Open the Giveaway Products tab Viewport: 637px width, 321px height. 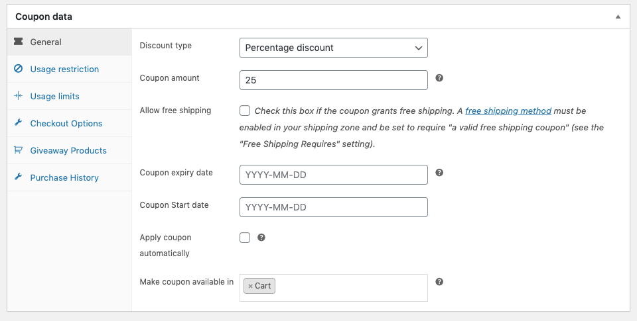(68, 150)
